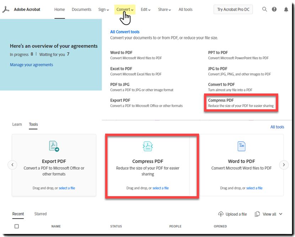Click the Export PDF card icon
Viewport: 295px width, 237px height.
54,146
